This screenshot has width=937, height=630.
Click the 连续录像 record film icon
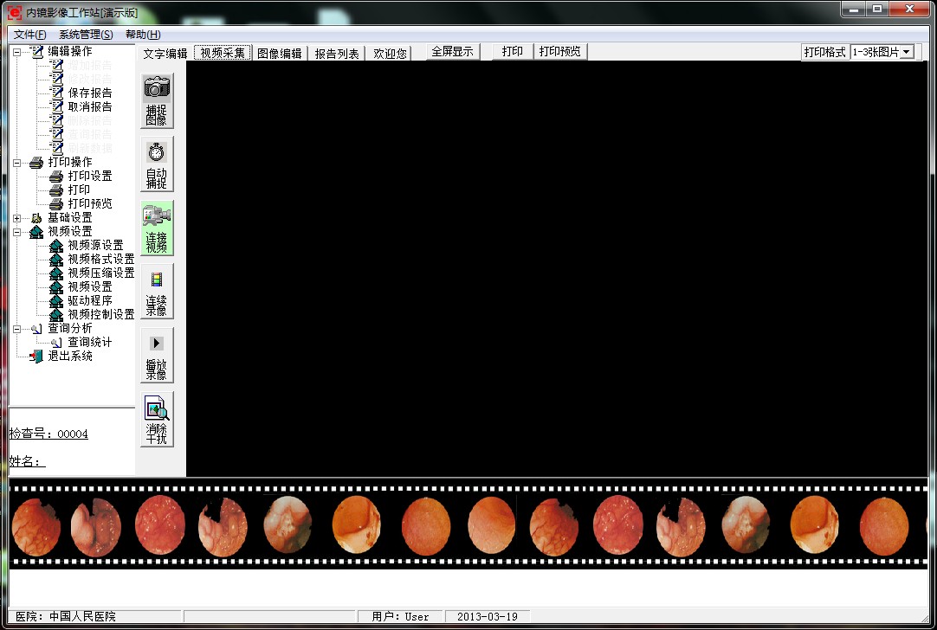157,280
